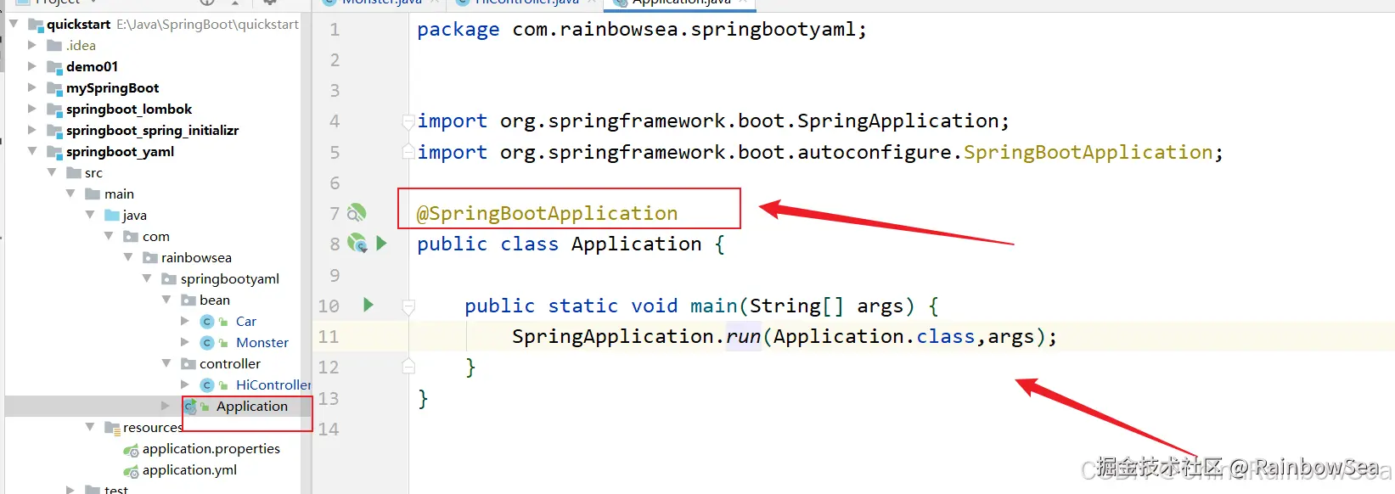Expand the mySpringBoot module node
The image size is (1395, 494).
pyautogui.click(x=32, y=87)
